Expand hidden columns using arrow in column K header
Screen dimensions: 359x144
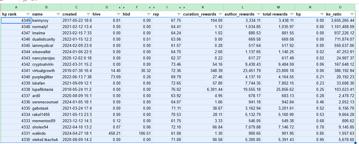(x=184, y=7)
